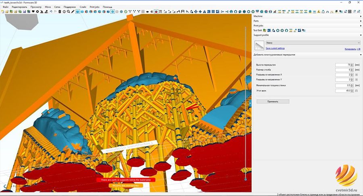
Task: Open the Файл menu
Action: [5, 7]
